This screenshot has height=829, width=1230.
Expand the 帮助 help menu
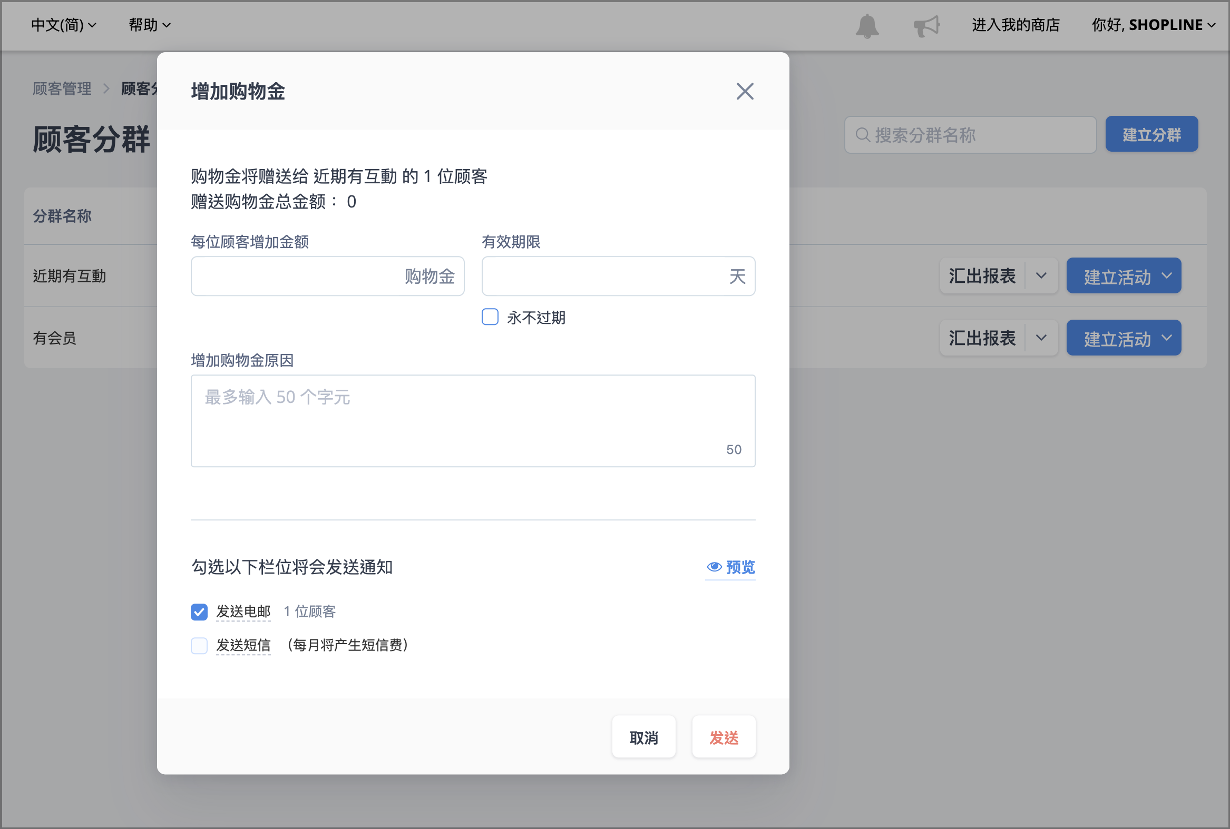[x=150, y=25]
